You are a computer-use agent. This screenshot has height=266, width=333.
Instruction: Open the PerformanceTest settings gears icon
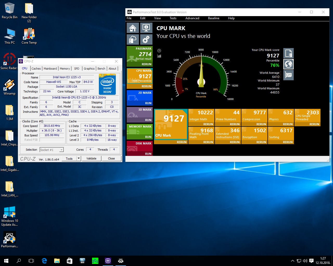(x=146, y=39)
